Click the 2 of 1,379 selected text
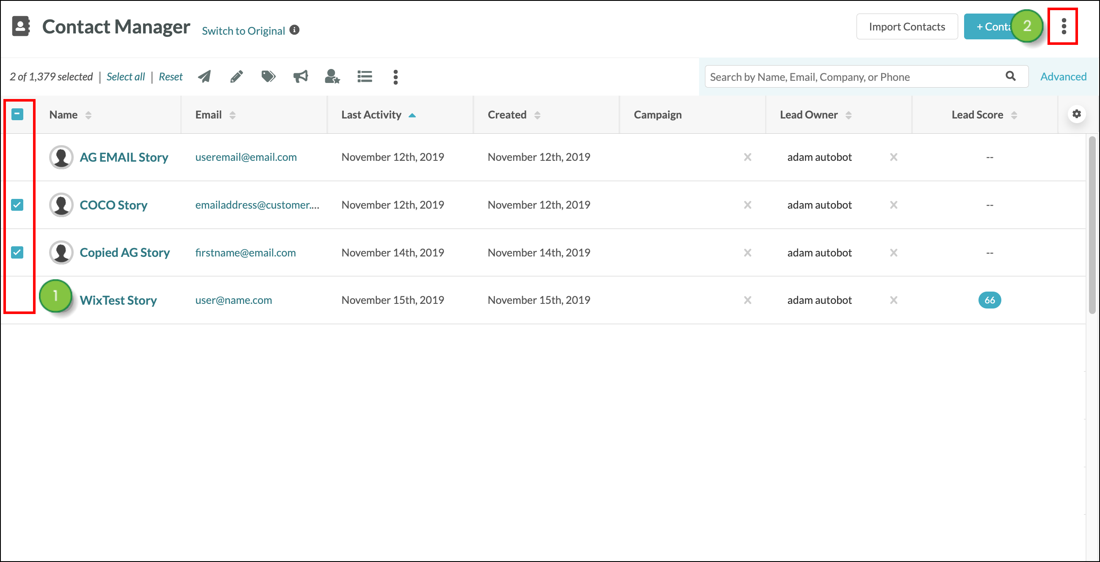The height and width of the screenshot is (562, 1100). 51,77
